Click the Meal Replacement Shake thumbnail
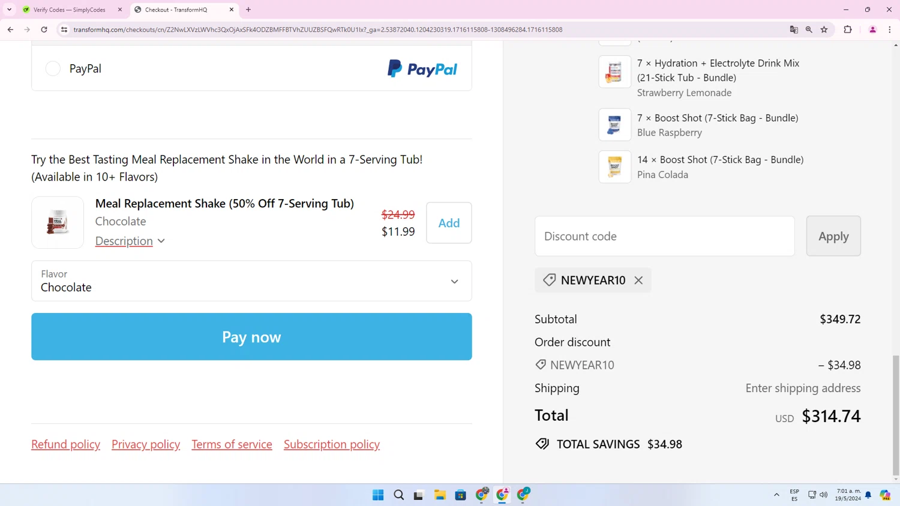Image resolution: width=900 pixels, height=506 pixels. (58, 222)
